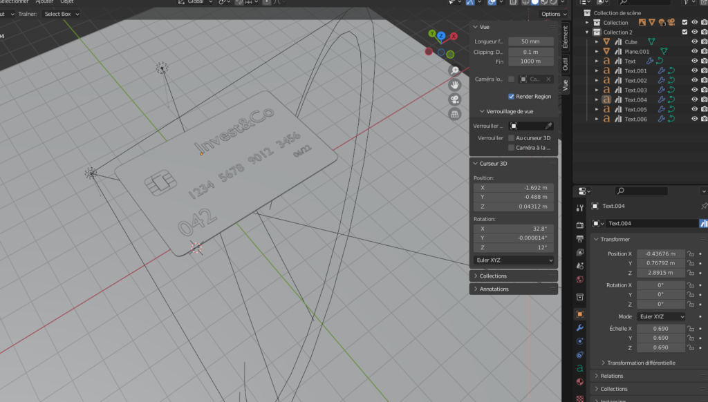Screen dimensions: 708x402
Task: Open the Object properties orange square icon
Action: click(580, 314)
